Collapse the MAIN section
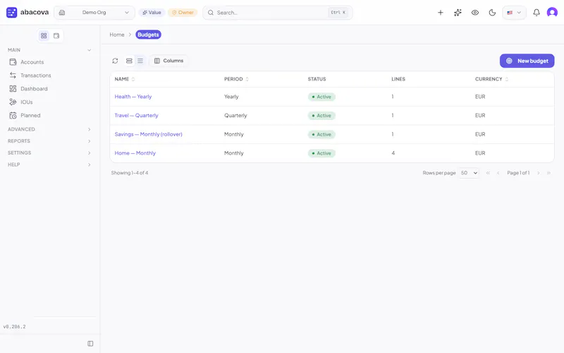Viewport: 564px width, 353px height. [49, 50]
